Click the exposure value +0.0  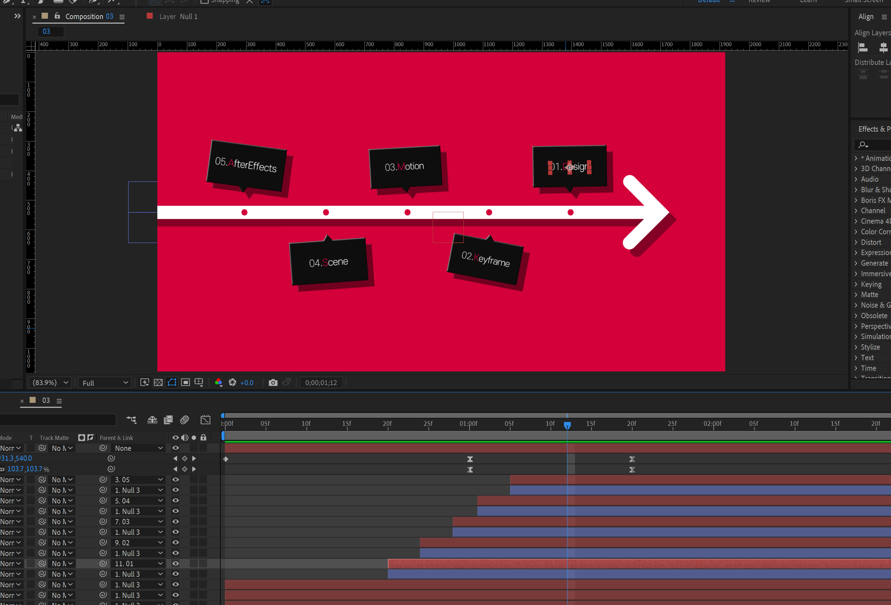(247, 383)
